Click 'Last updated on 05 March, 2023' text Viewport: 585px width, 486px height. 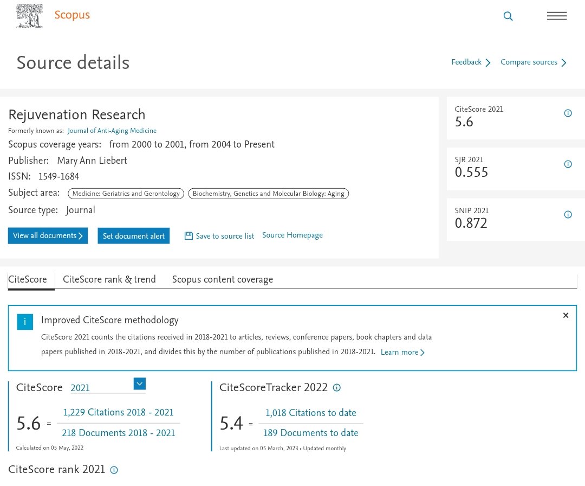point(259,448)
